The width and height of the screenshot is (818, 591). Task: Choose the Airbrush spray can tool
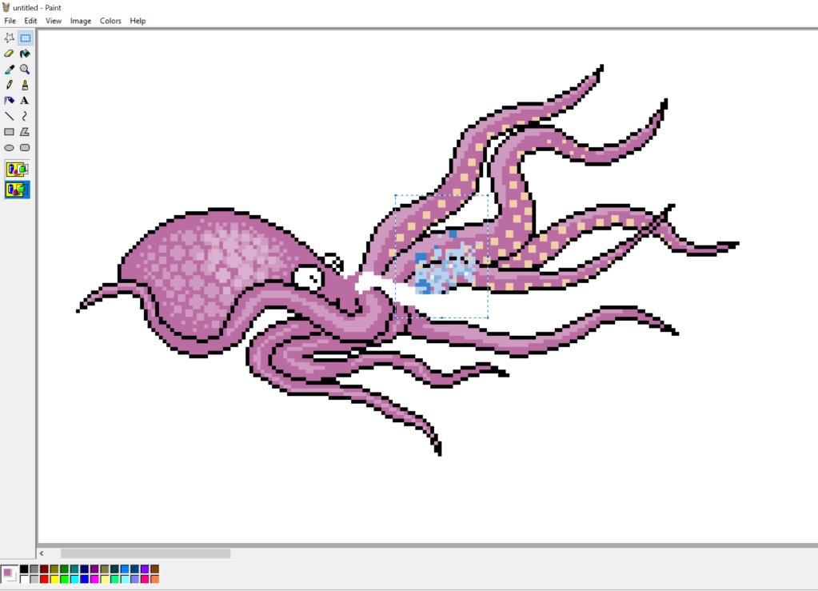pyautogui.click(x=10, y=101)
